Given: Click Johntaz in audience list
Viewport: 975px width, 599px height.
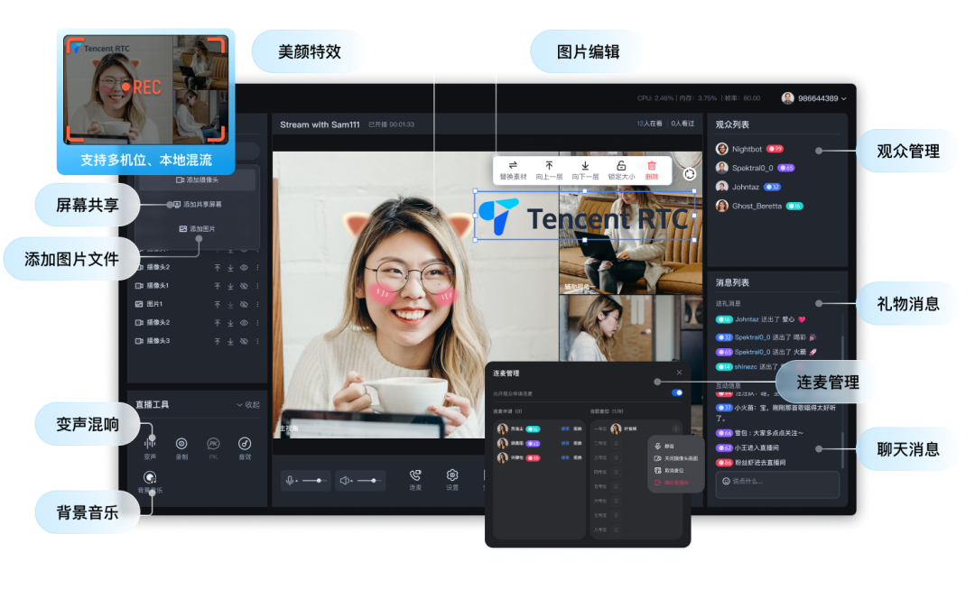Looking at the screenshot, I should 748,187.
